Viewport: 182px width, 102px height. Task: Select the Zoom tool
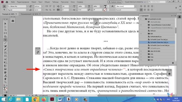click(5, 82)
